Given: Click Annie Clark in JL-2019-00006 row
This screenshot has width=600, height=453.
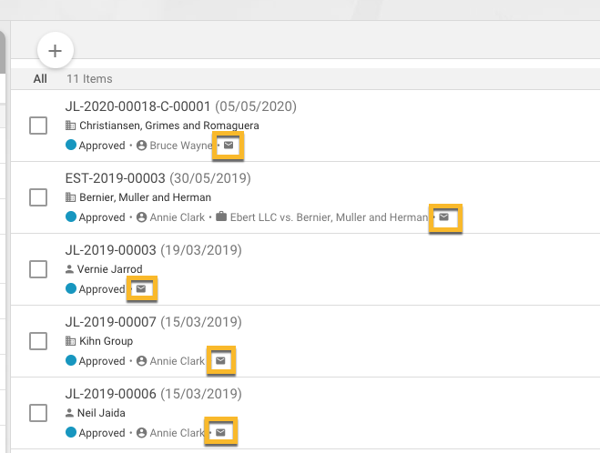Looking at the screenshot, I should (x=178, y=433).
